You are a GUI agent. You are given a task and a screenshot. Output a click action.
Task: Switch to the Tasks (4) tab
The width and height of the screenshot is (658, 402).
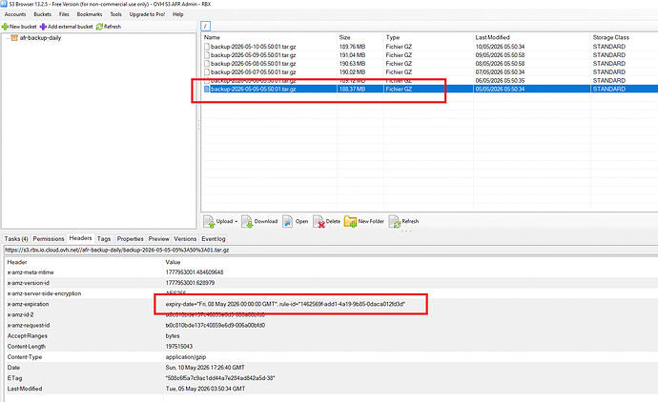pos(16,238)
